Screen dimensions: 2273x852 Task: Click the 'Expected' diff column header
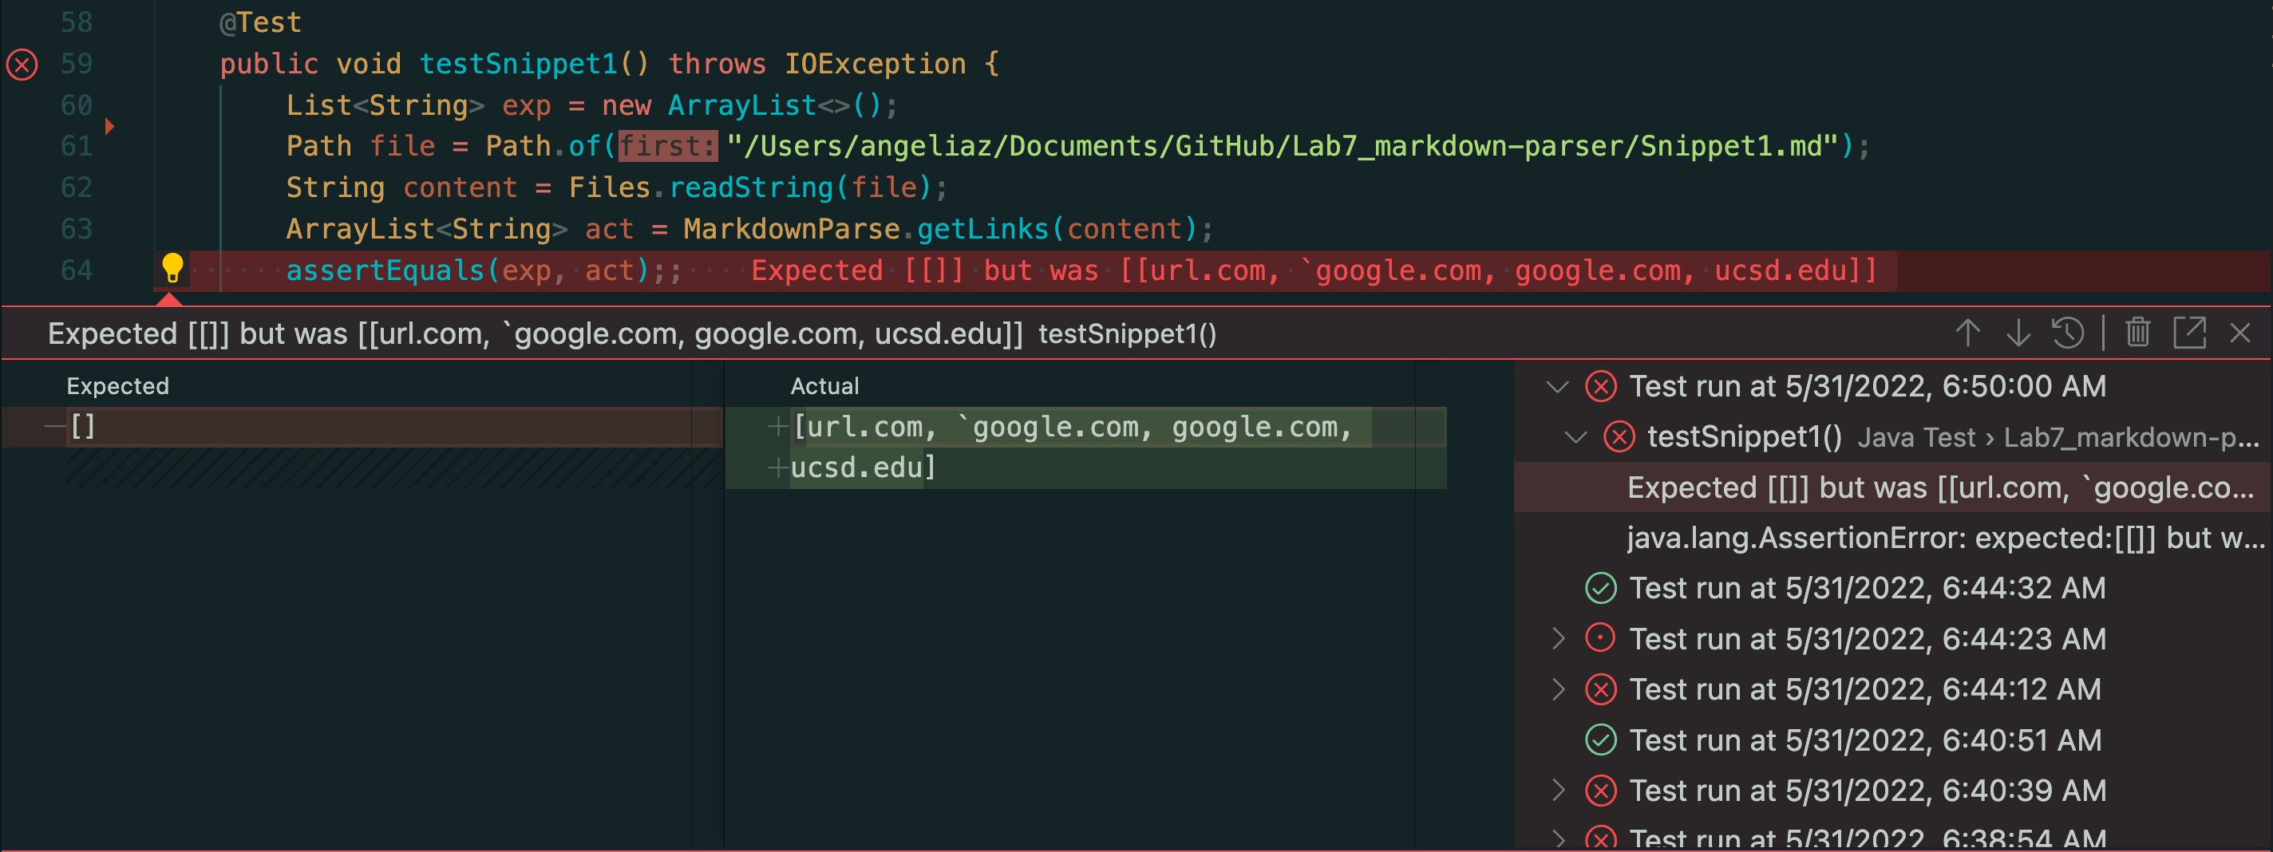[x=117, y=386]
